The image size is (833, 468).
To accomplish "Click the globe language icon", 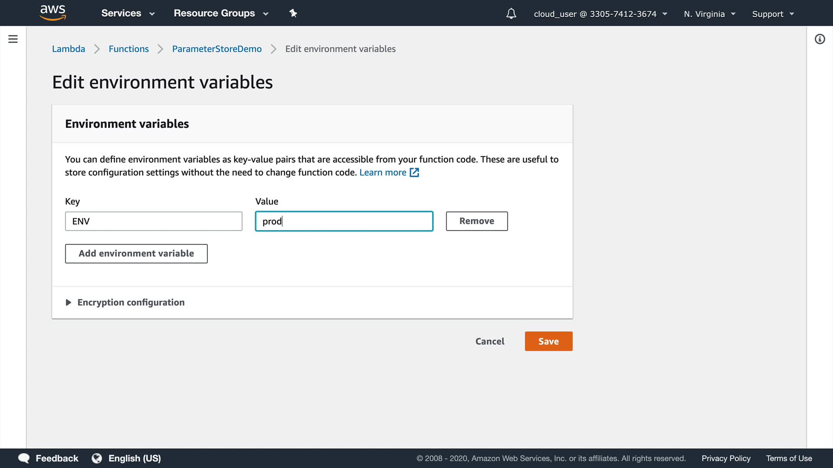I will click(97, 458).
